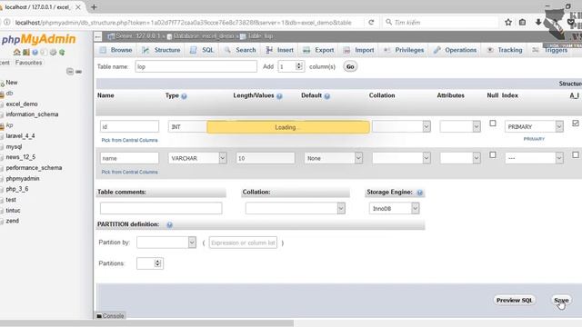Screen dimensions: 582x327
Task: Open Index dropdown showing PRIMARY
Action: pyautogui.click(x=534, y=127)
